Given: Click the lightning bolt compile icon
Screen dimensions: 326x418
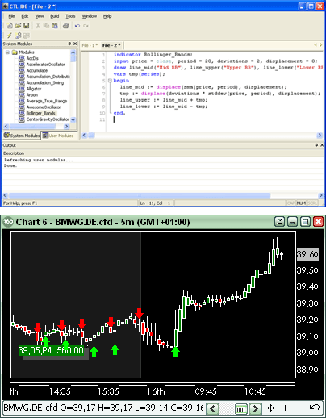Looking at the screenshot, I should click(10, 36).
